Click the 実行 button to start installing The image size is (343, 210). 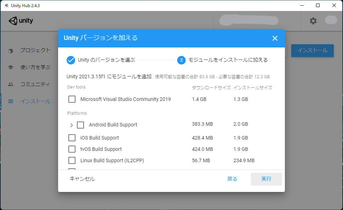266,179
